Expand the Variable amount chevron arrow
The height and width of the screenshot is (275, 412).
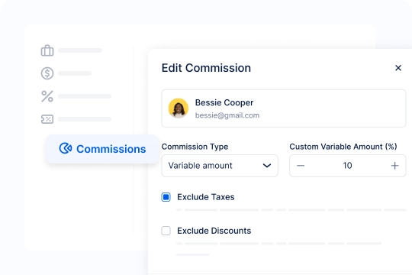267,166
